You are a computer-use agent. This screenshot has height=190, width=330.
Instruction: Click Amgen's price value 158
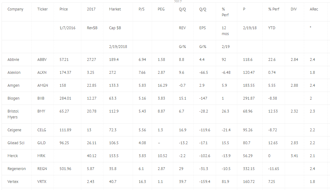click(x=63, y=85)
